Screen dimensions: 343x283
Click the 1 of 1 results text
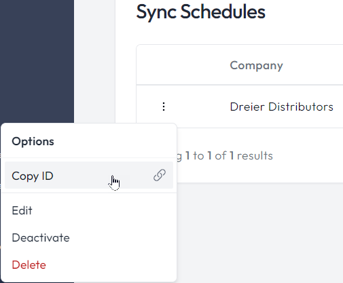coord(240,155)
